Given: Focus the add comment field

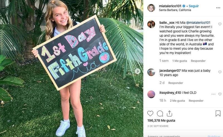Looking at the screenshot, I should click(x=176, y=136).
